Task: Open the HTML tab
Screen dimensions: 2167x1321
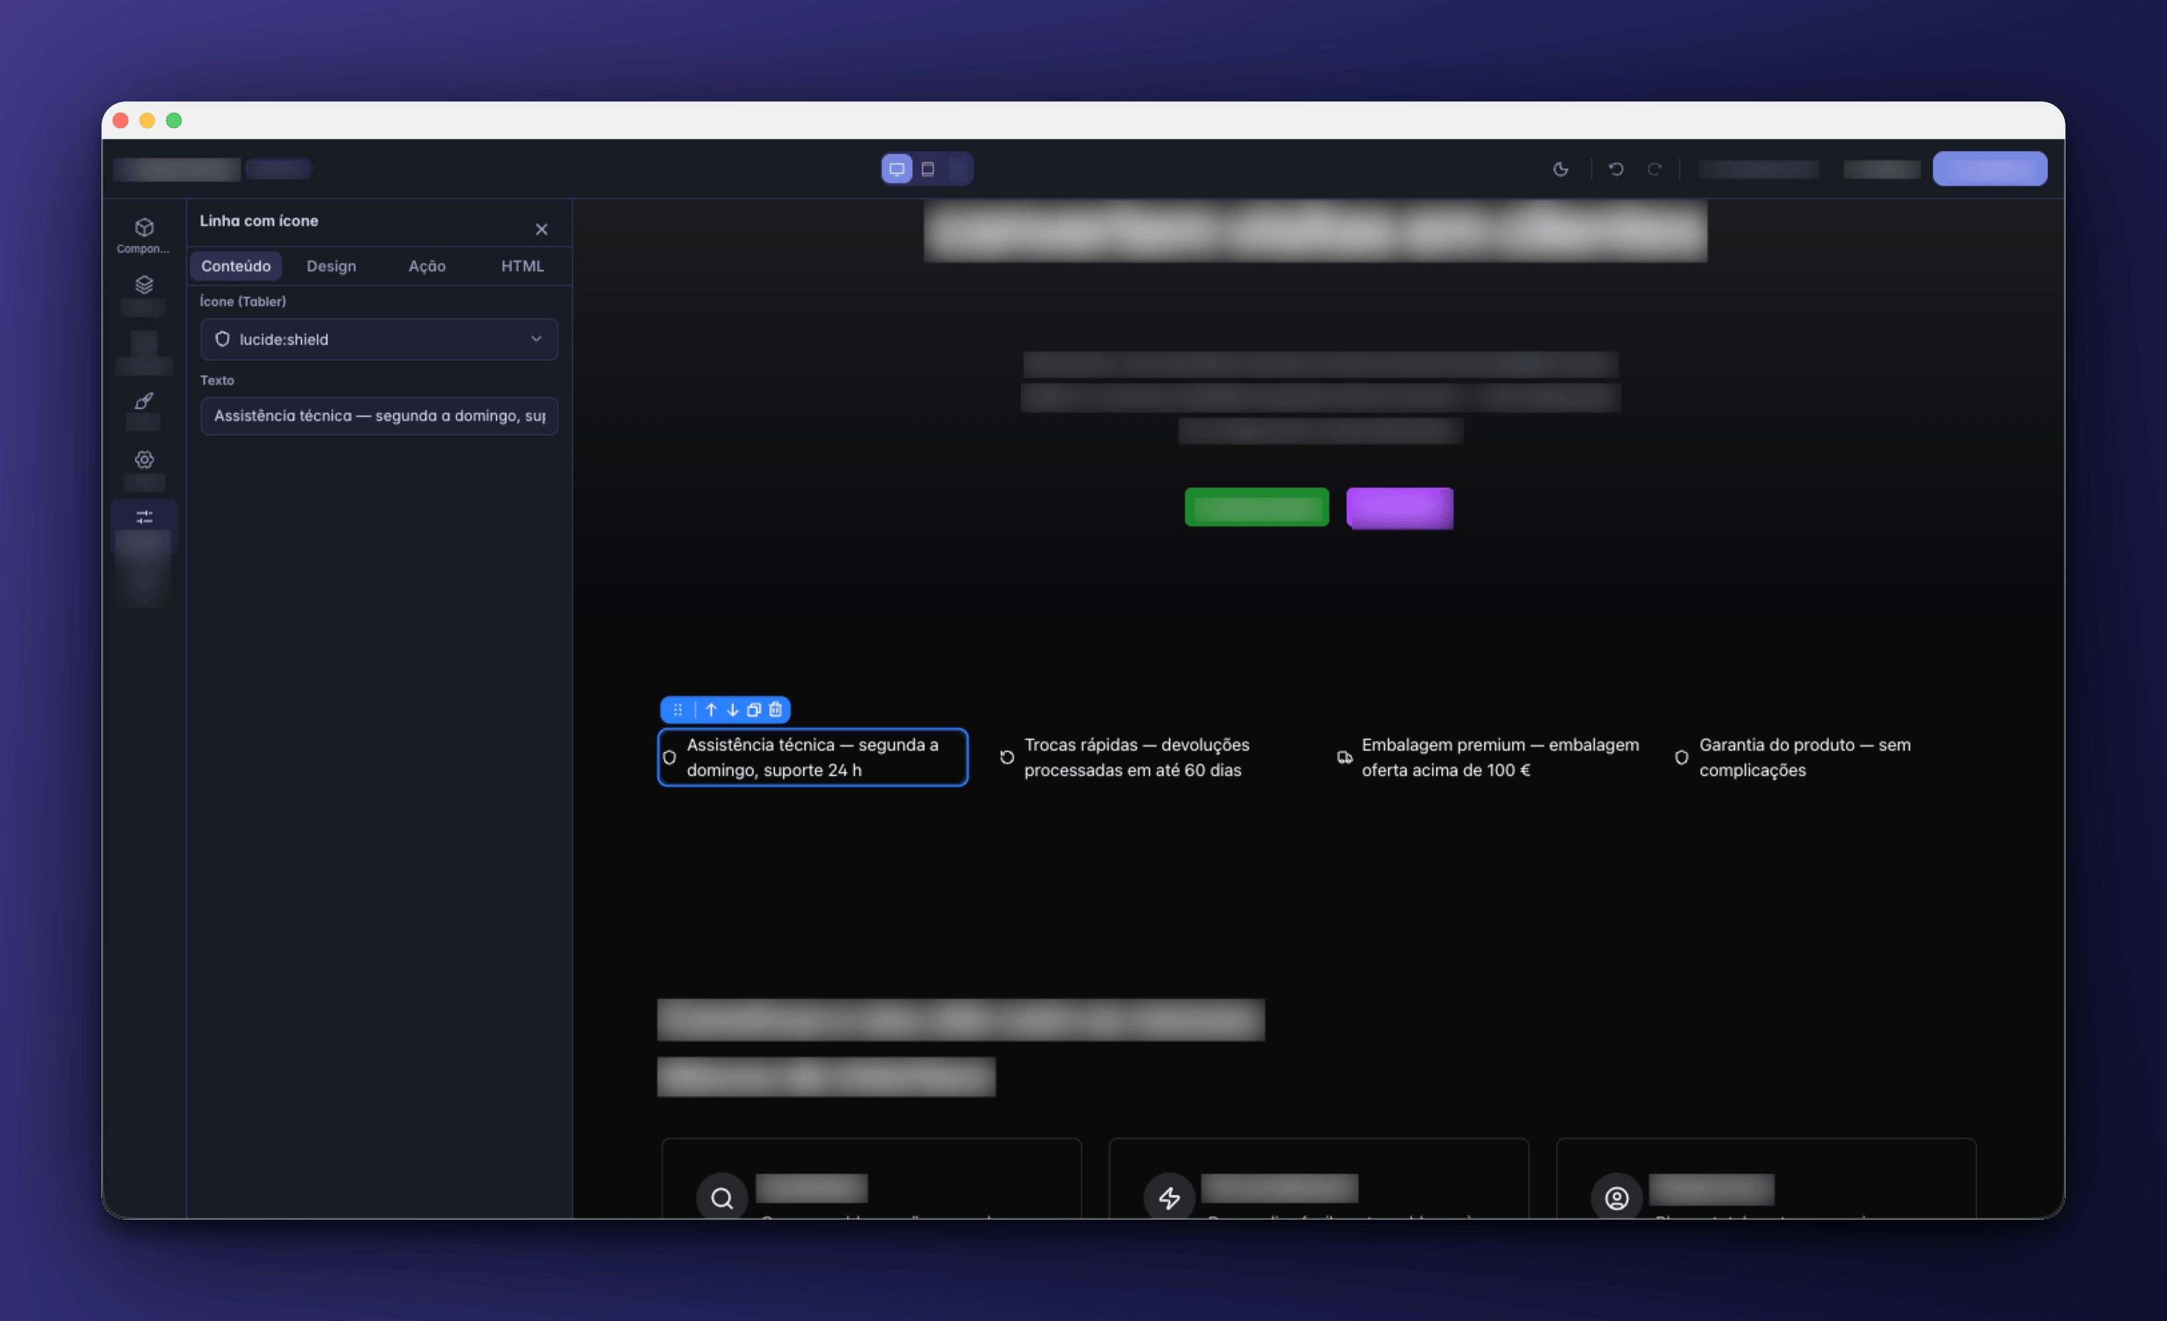Action: (522, 266)
